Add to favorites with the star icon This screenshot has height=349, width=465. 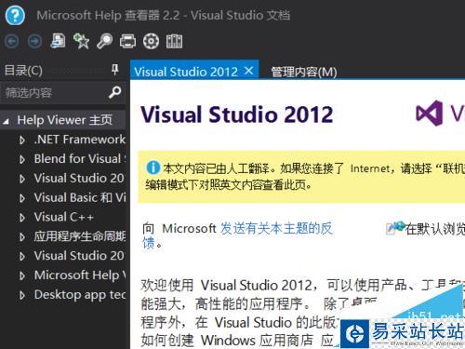(81, 41)
